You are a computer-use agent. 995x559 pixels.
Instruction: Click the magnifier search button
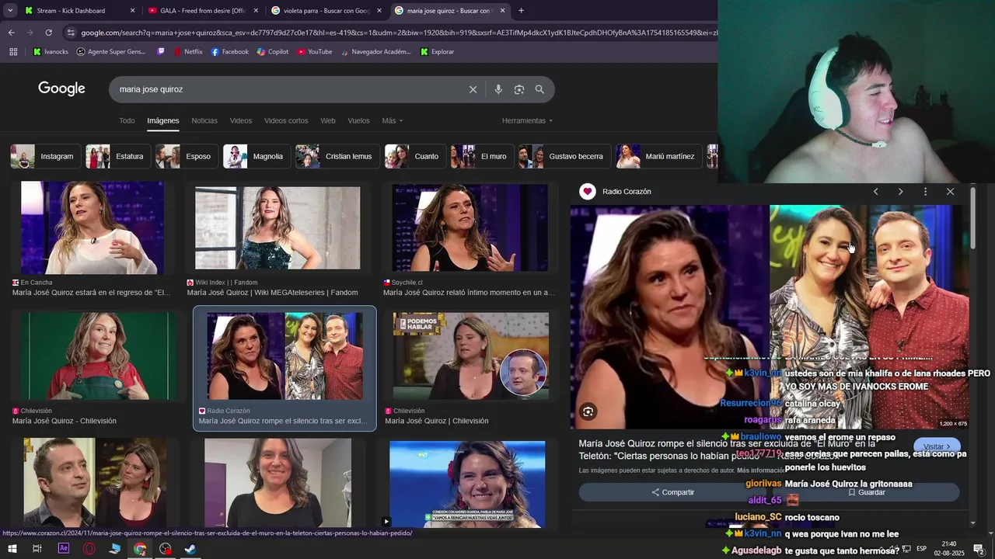(x=539, y=89)
